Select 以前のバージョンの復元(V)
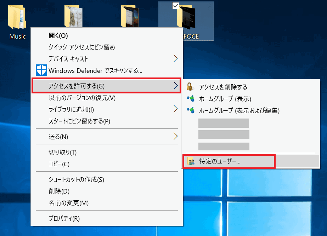 [x=107, y=98]
